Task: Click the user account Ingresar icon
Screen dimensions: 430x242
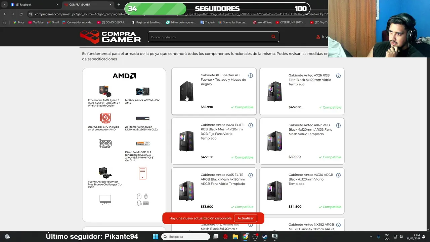Action: click(318, 37)
